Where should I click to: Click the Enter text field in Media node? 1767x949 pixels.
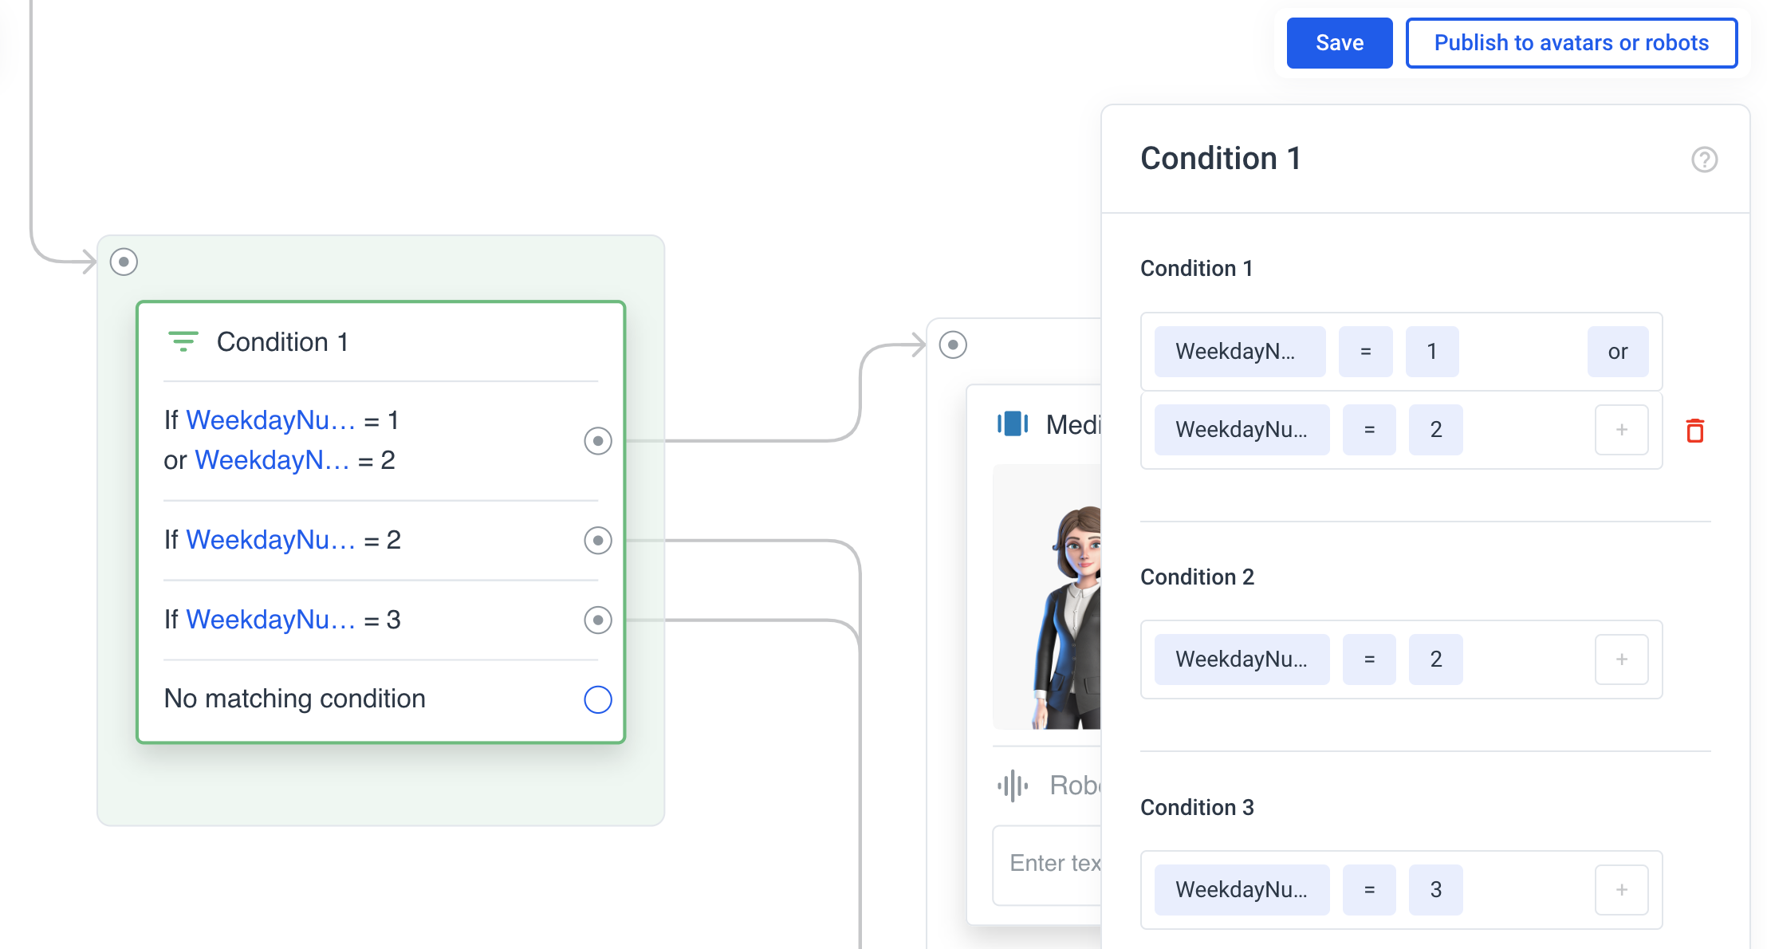coord(1047,864)
